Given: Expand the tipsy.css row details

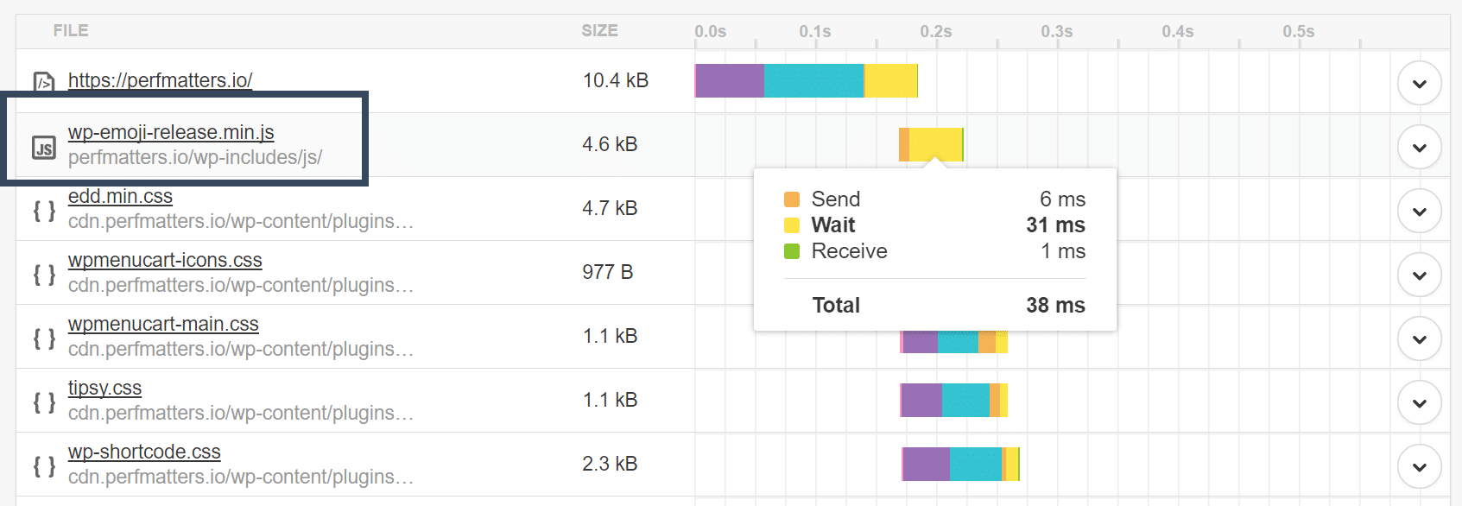Looking at the screenshot, I should 1420,402.
